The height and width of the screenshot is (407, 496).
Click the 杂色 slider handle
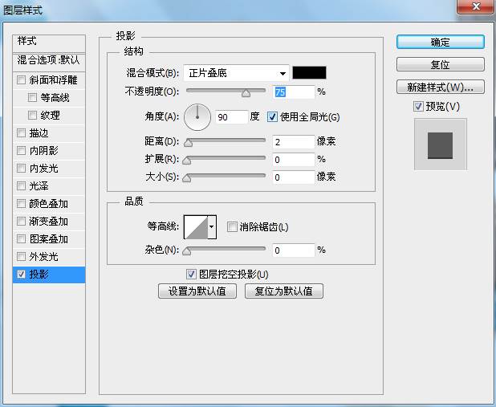click(187, 251)
